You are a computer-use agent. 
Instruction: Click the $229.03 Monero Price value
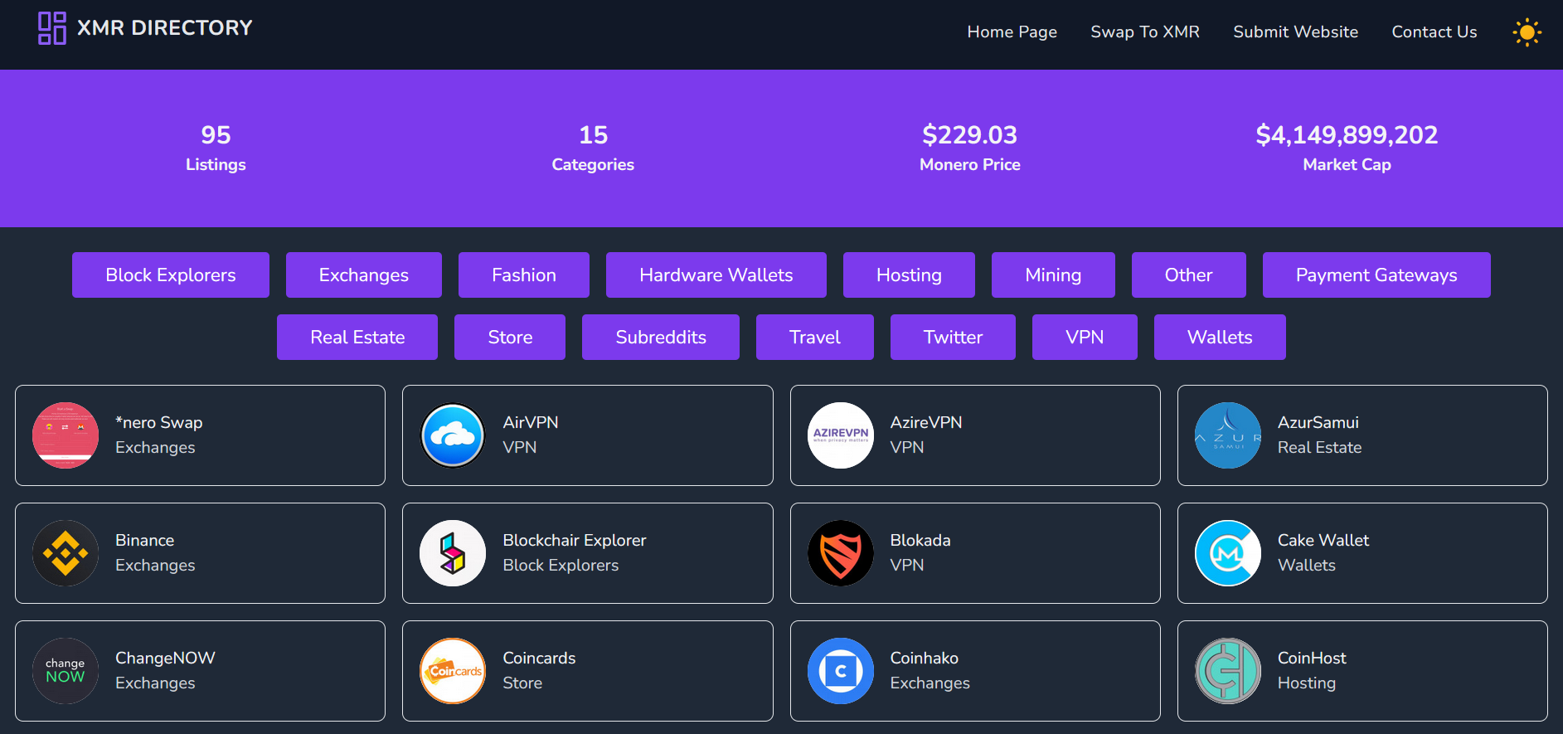coord(969,134)
